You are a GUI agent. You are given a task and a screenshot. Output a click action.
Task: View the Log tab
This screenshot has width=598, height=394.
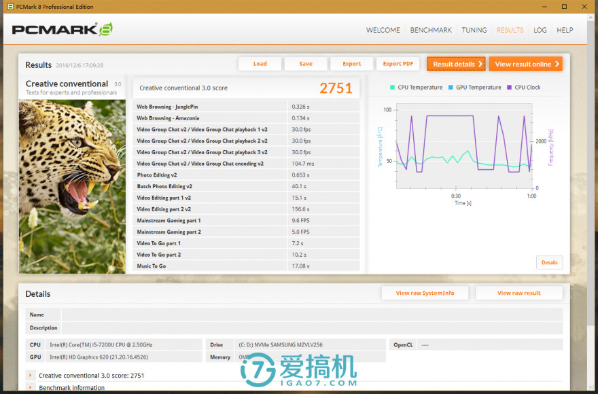pos(540,30)
